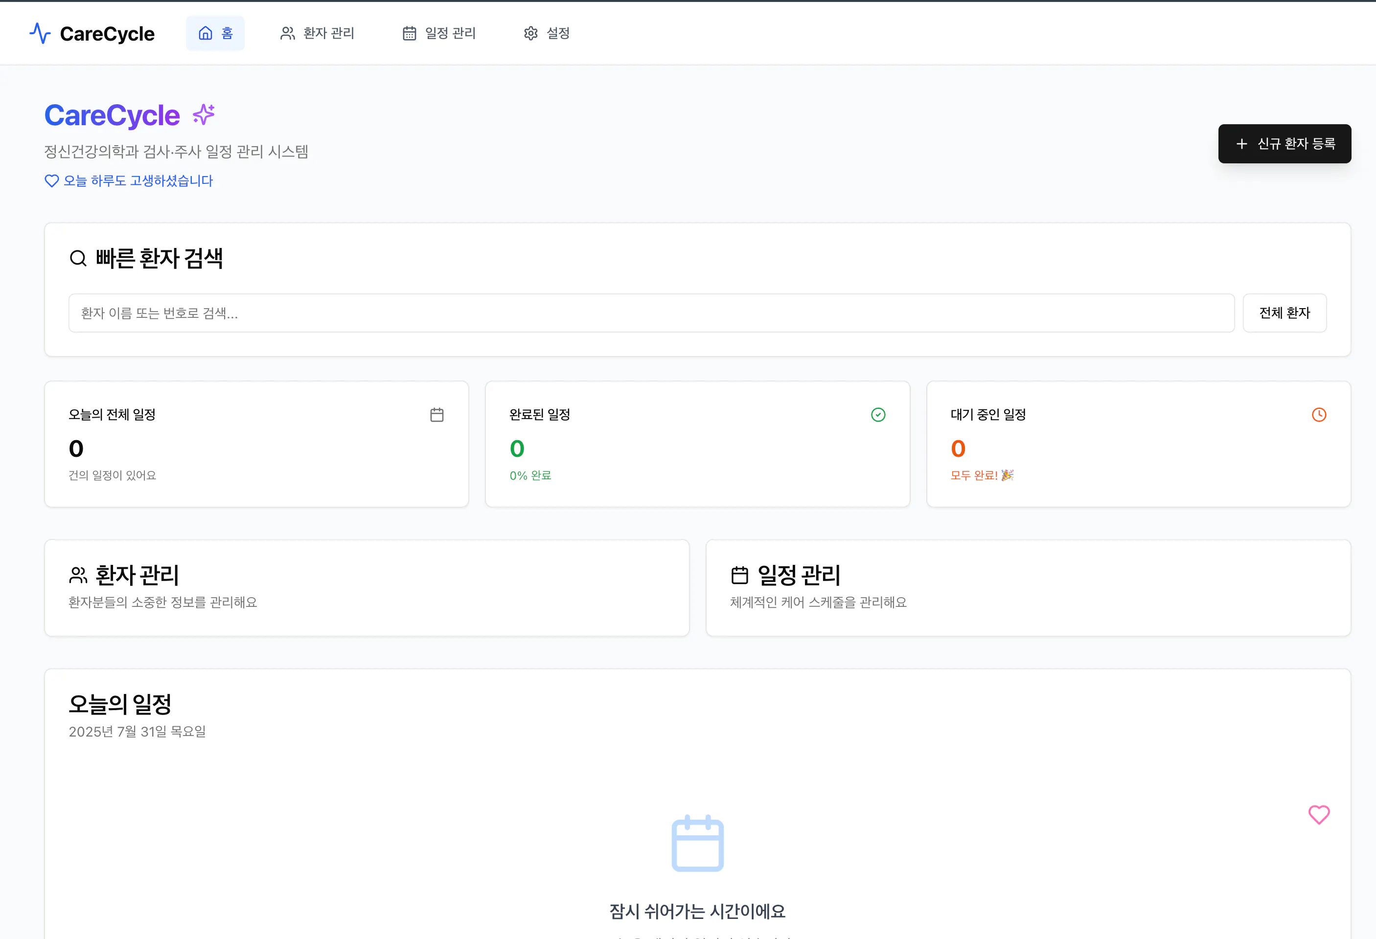Click the green check icon on 완료된 일정 card

tap(877, 415)
